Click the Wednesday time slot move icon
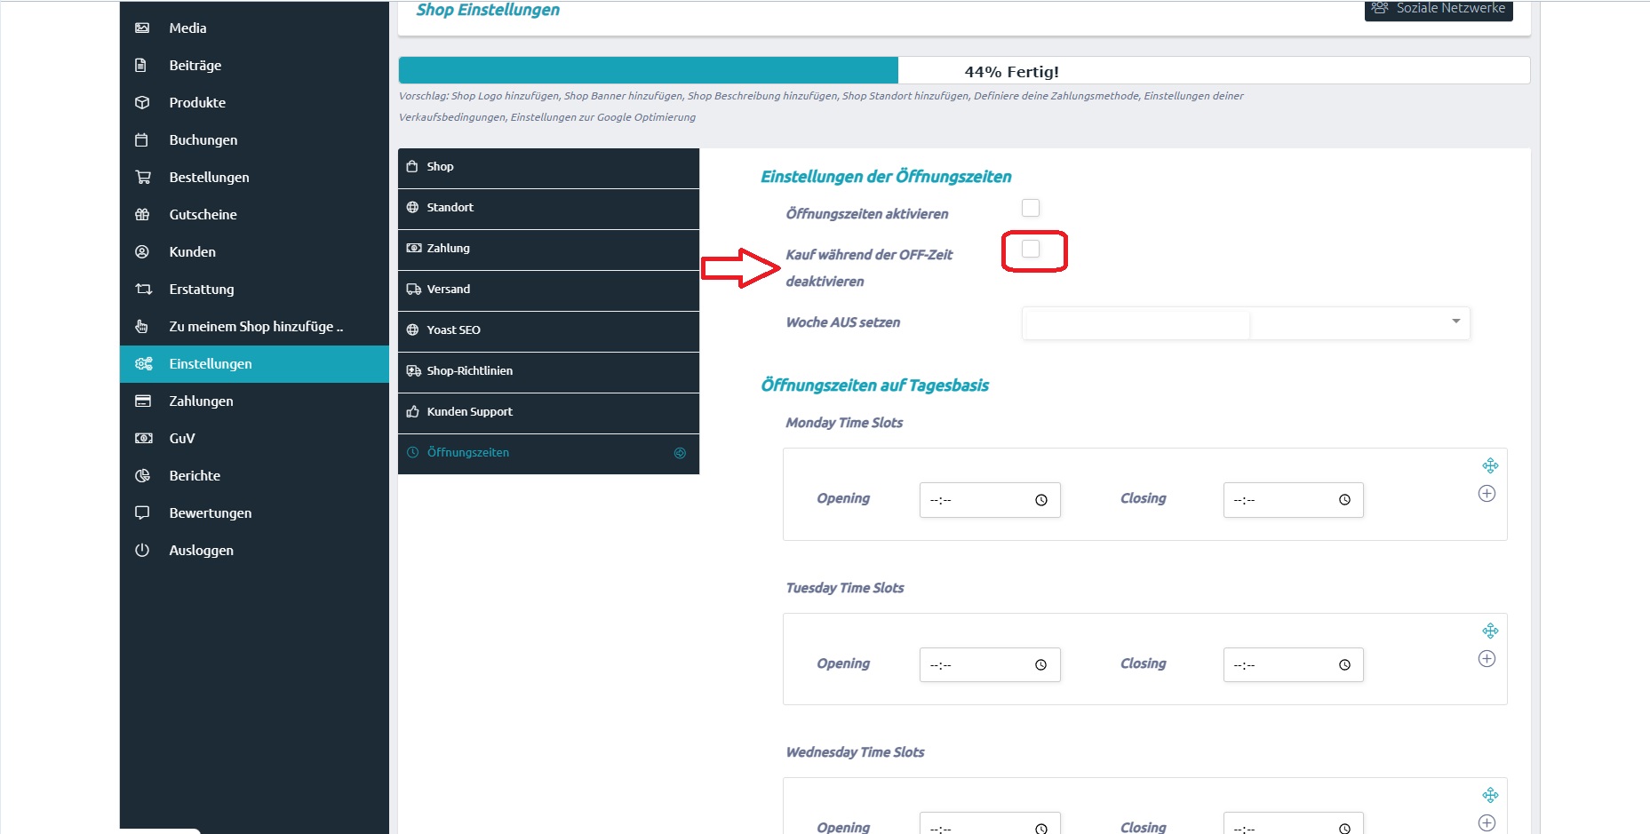This screenshot has height=834, width=1650. [1490, 795]
